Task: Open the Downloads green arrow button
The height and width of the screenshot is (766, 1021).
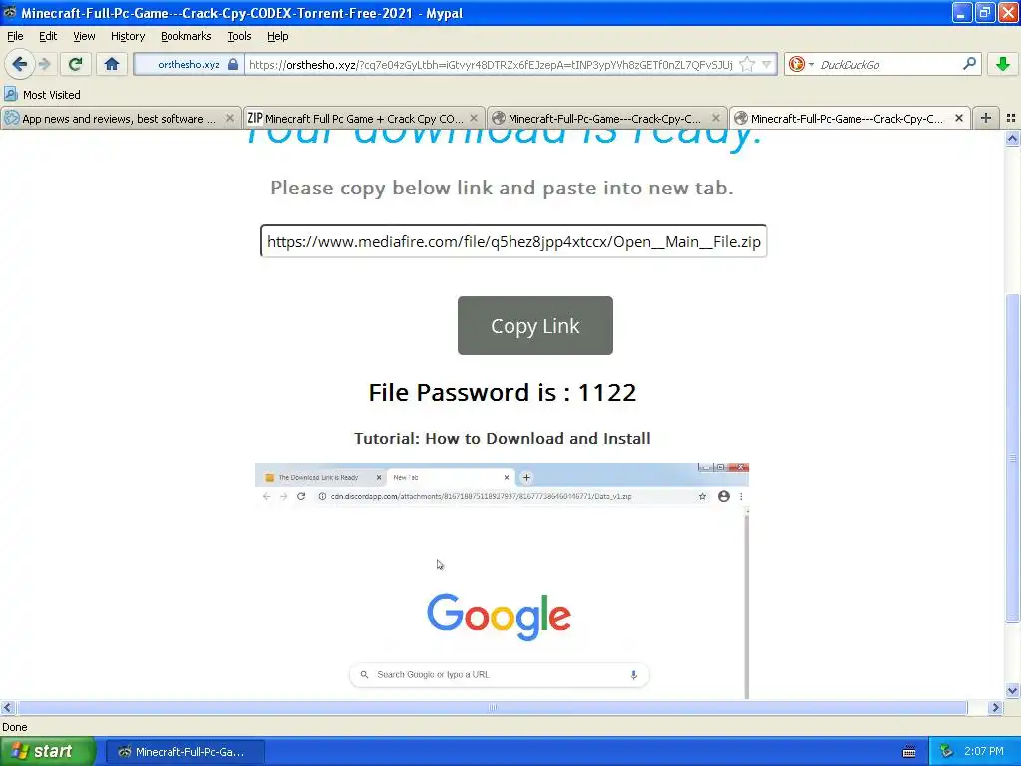Action: (1003, 64)
